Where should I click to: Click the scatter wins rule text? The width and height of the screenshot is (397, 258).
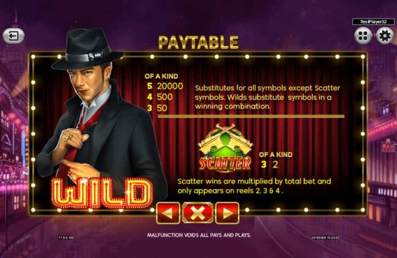pos(254,186)
